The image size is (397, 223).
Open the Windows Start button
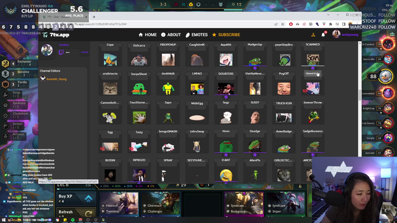[4, 221]
